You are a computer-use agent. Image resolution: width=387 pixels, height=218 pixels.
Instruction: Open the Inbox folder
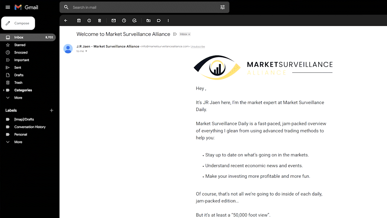pyautogui.click(x=28, y=37)
